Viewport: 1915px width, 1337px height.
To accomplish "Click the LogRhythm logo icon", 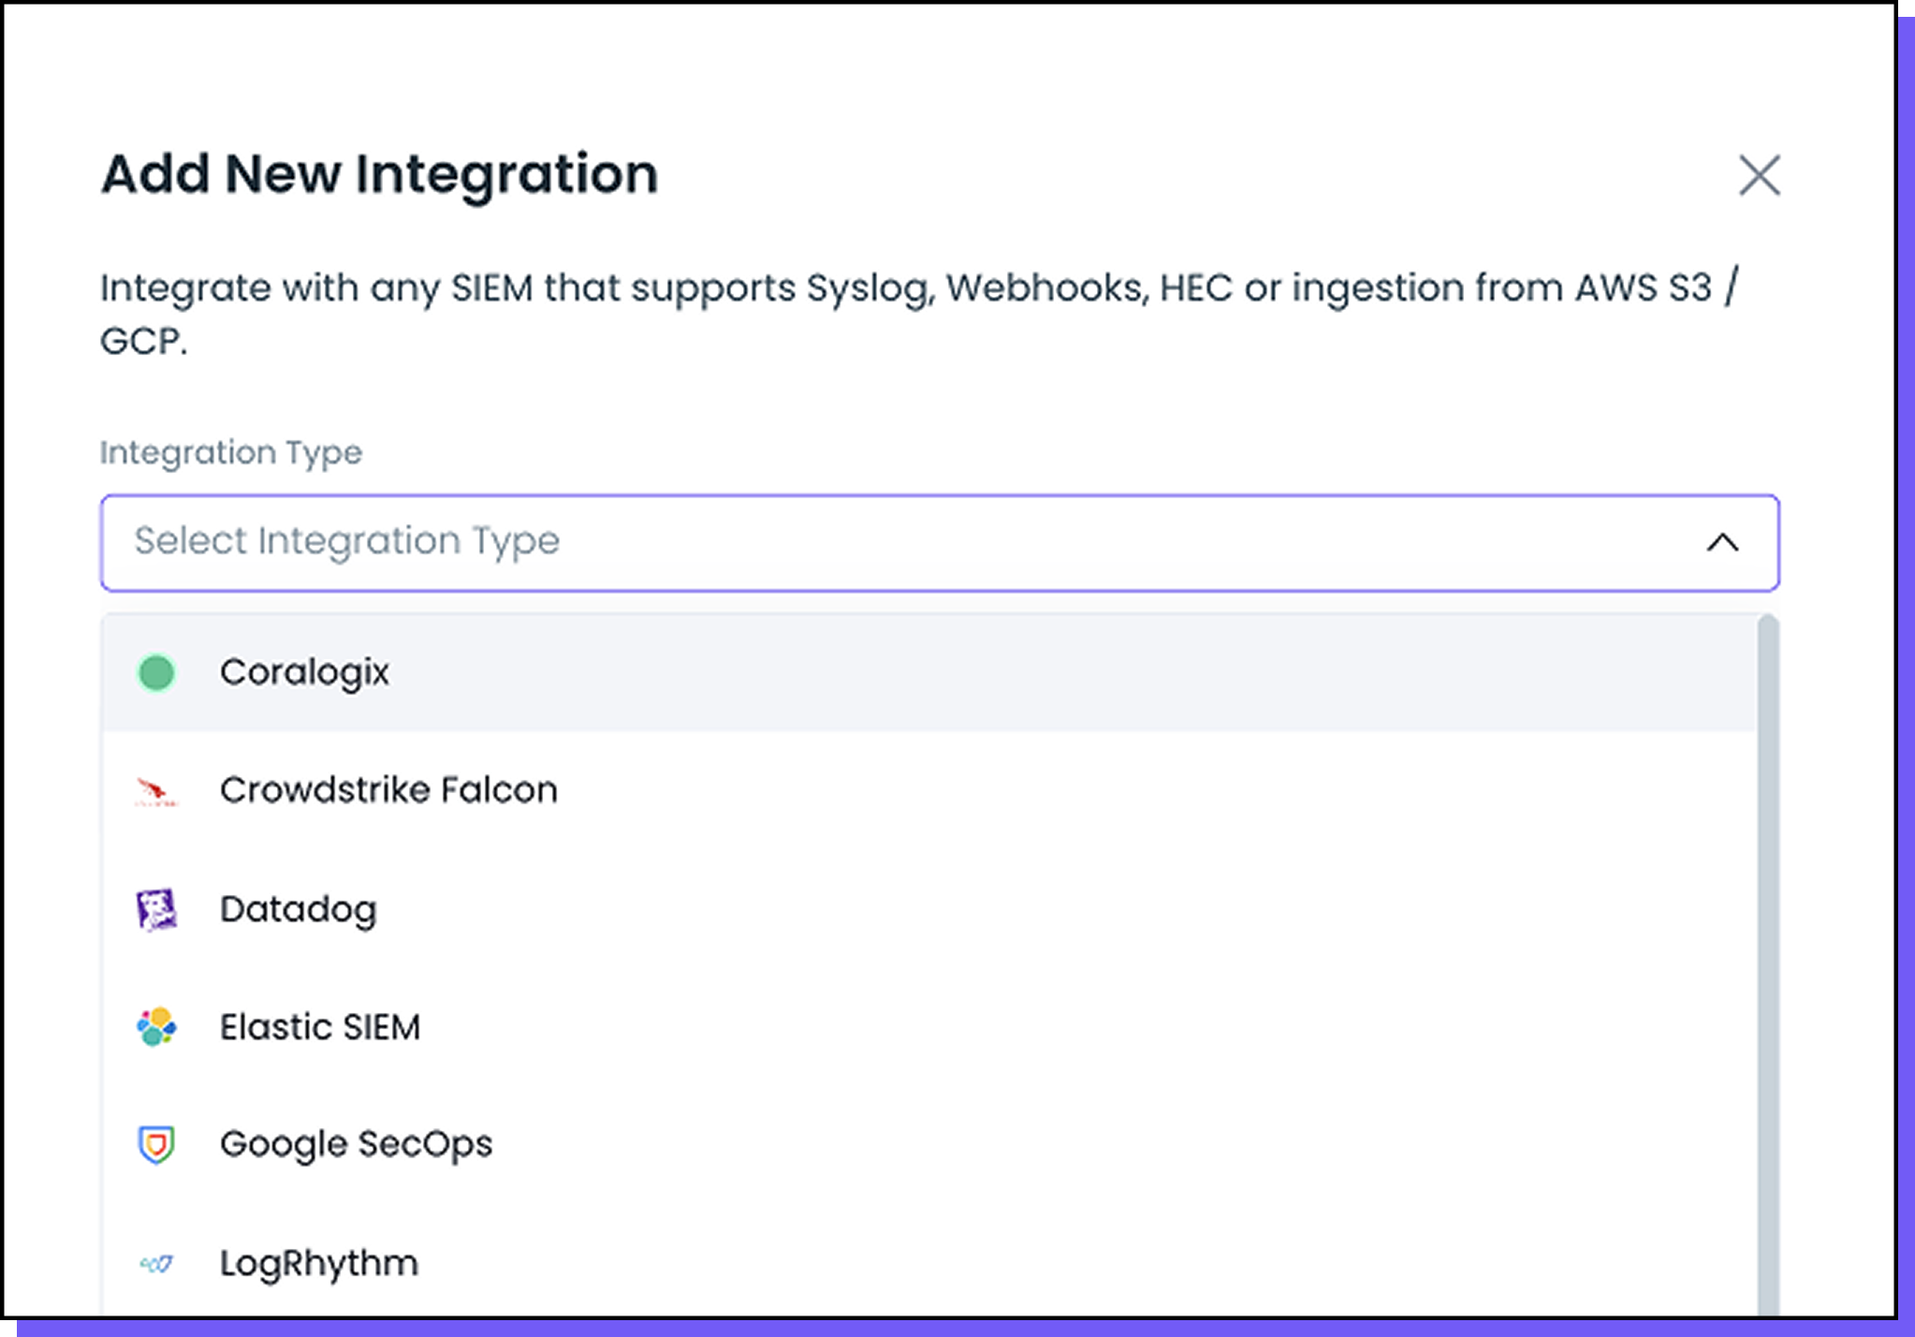I will (156, 1264).
